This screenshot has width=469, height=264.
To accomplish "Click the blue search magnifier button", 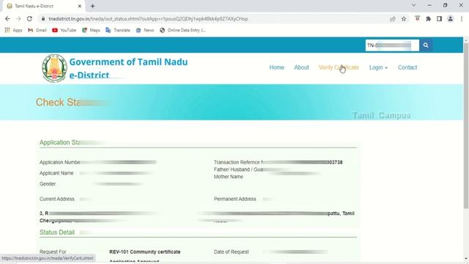I will tap(426, 45).
